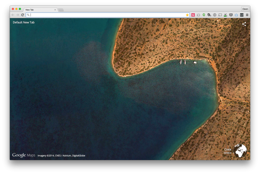
Task: Open the red G extension
Action: (x=193, y=15)
